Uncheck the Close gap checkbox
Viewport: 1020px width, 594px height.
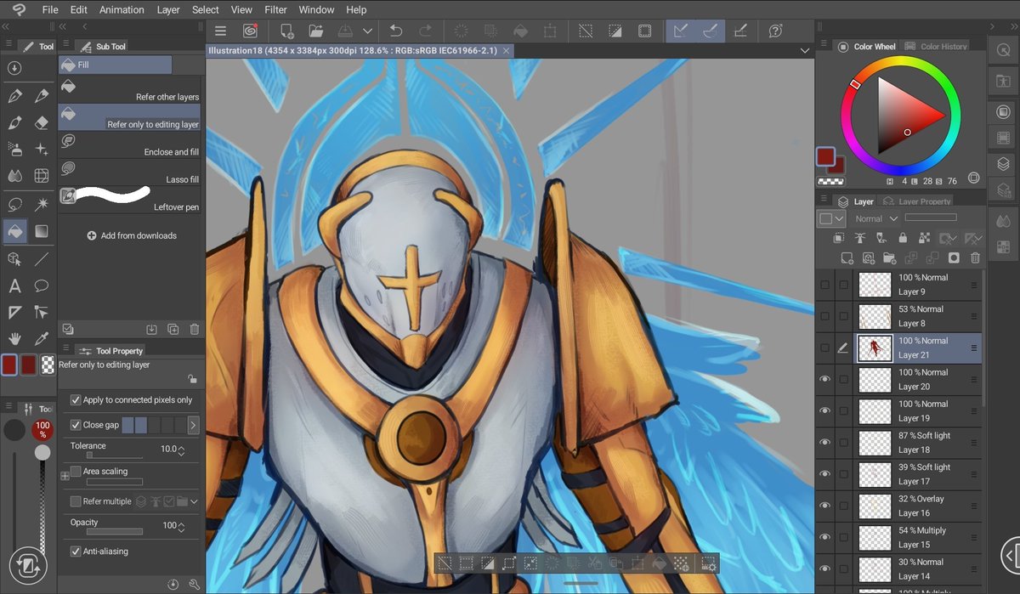76,425
